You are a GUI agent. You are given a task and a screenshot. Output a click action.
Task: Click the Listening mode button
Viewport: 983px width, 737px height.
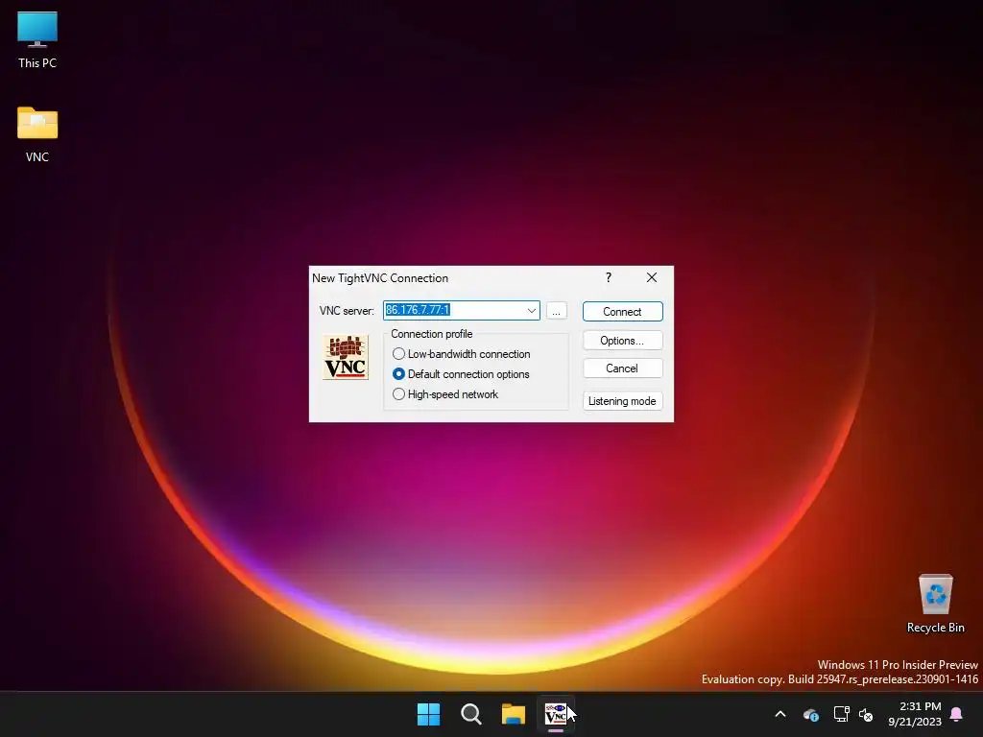(x=622, y=401)
